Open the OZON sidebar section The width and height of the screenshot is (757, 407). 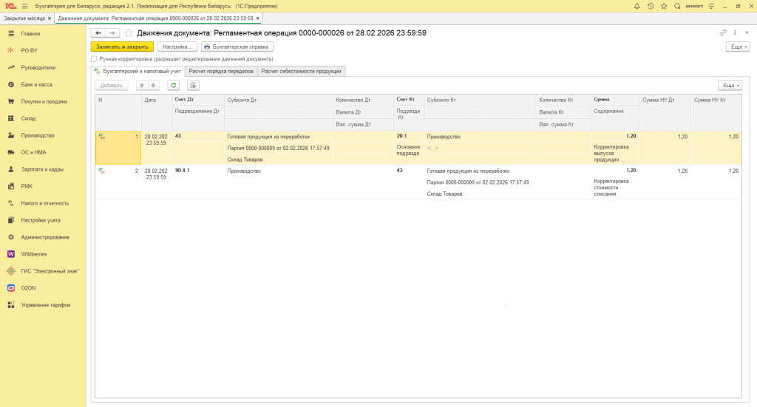(28, 288)
